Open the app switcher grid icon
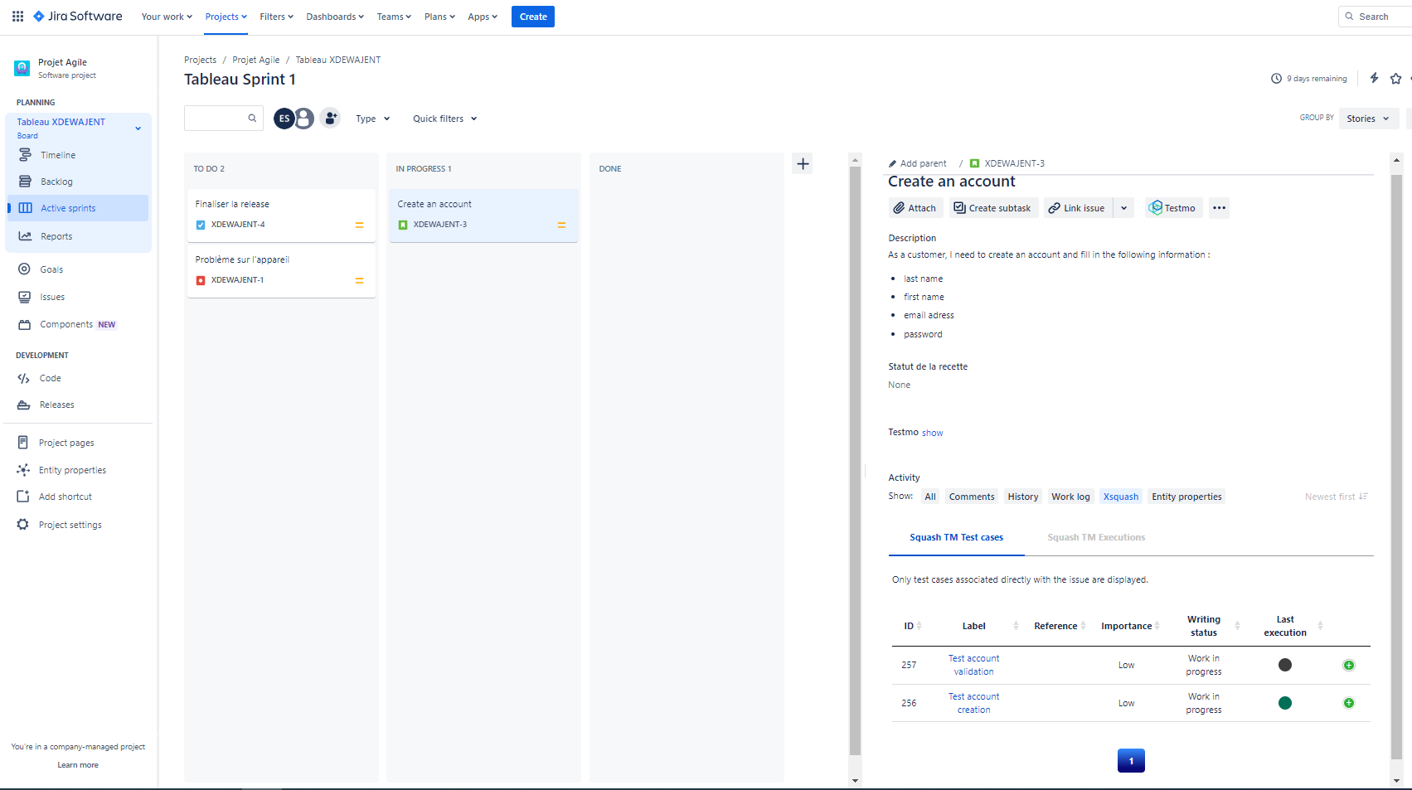Image resolution: width=1412 pixels, height=790 pixels. click(17, 17)
